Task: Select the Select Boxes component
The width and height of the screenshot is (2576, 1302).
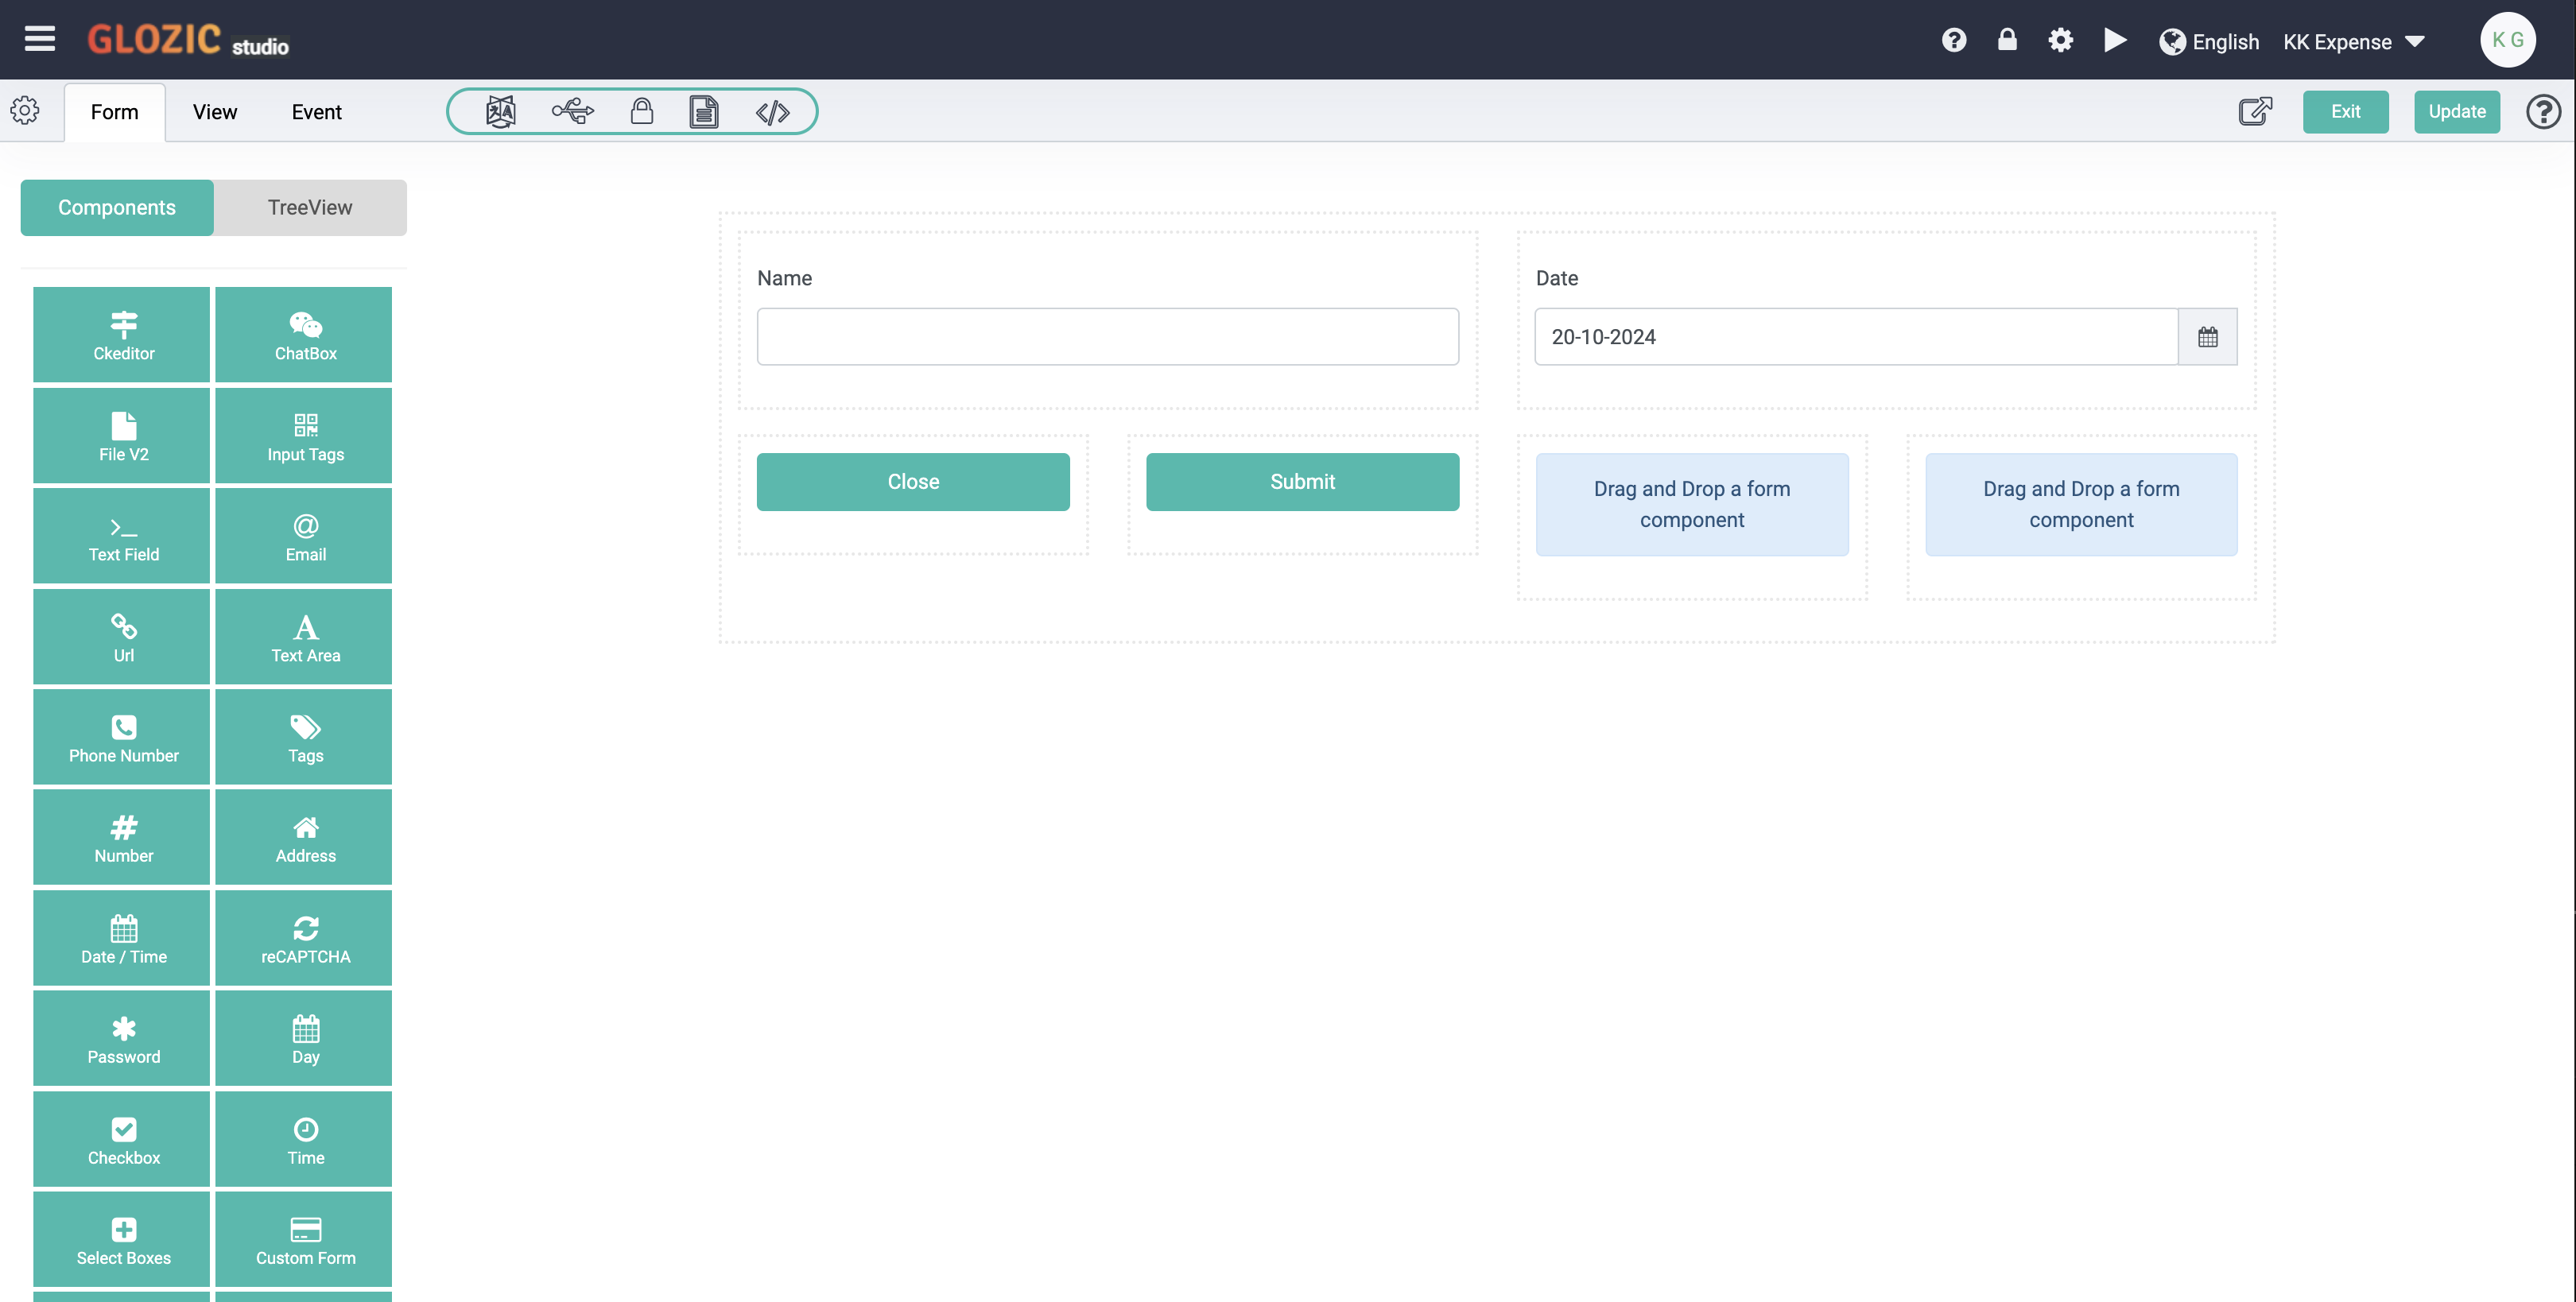Action: pos(122,1240)
